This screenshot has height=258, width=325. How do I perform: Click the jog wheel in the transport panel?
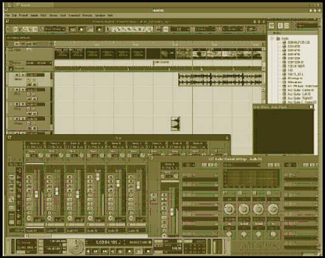tap(76, 246)
